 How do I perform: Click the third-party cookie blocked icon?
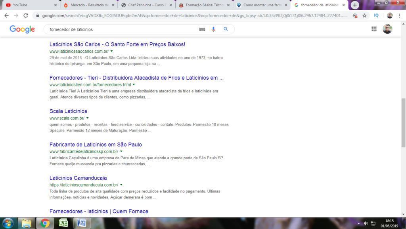click(355, 15)
